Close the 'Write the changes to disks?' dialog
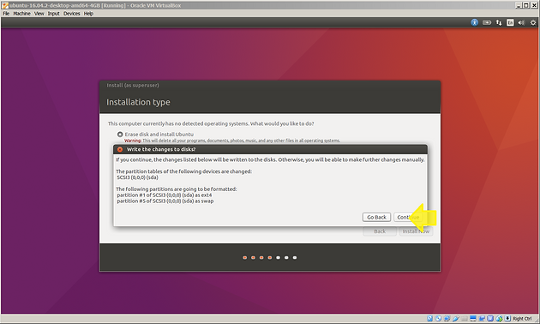 [120, 149]
